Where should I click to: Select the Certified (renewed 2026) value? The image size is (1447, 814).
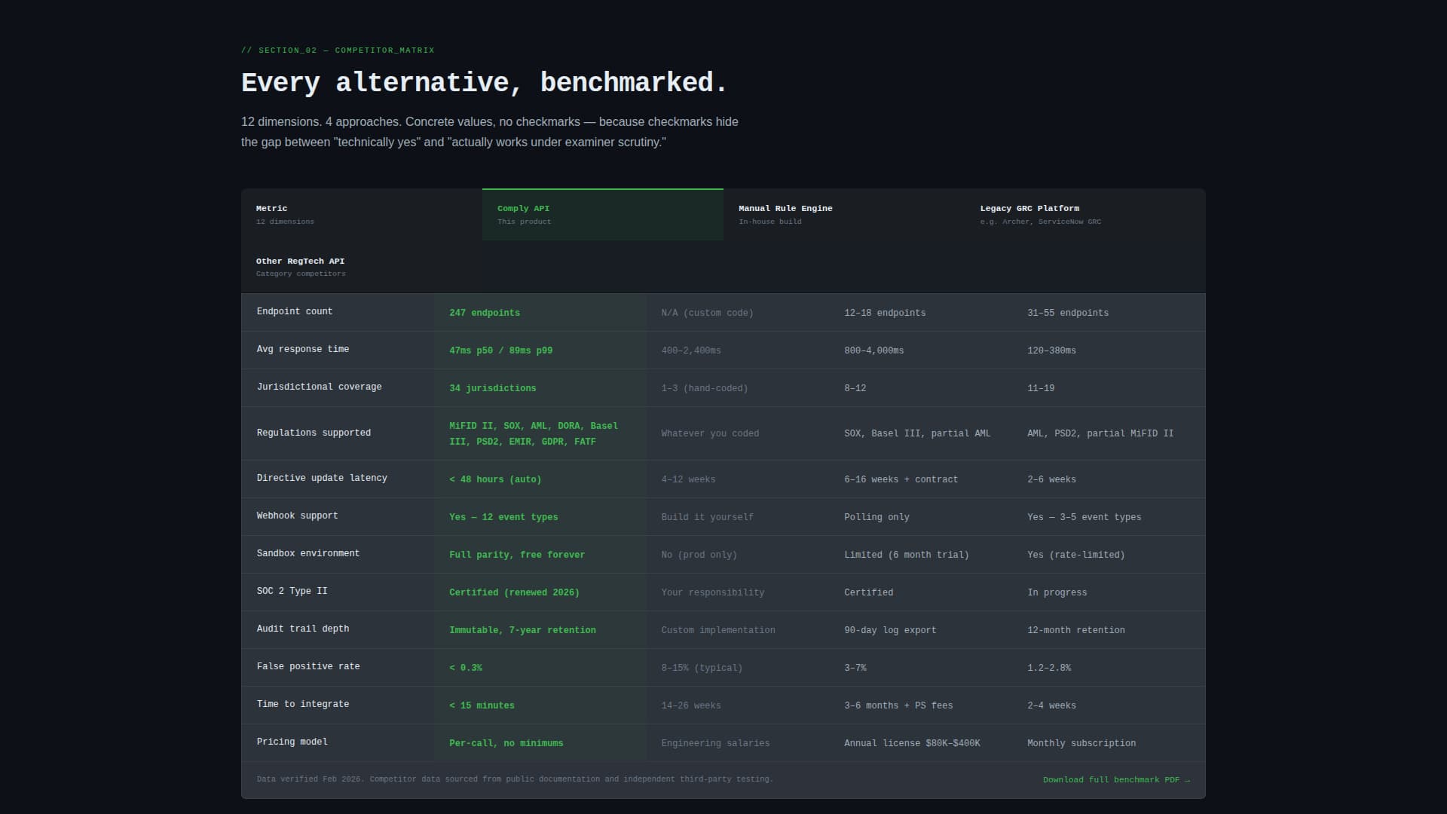click(513, 592)
